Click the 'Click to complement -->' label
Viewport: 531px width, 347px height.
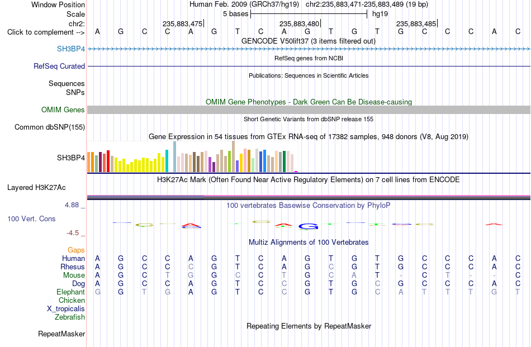pos(46,32)
